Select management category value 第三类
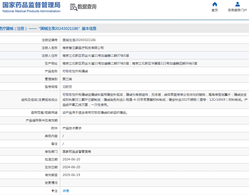Image resolution: width=249 pixels, height=195 pixels. (x=67, y=79)
